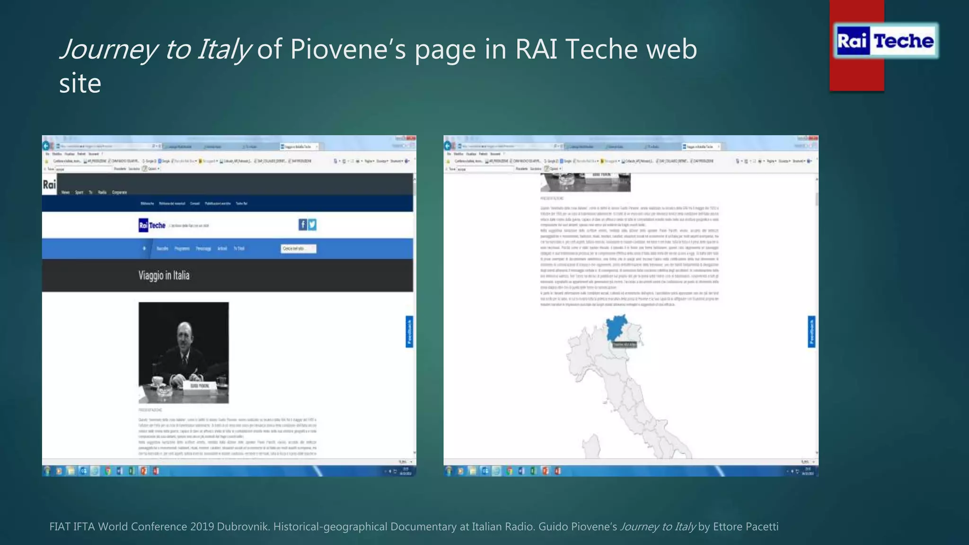The width and height of the screenshot is (969, 545).
Task: Click the Rai logo in left page corner
Action: (49, 185)
